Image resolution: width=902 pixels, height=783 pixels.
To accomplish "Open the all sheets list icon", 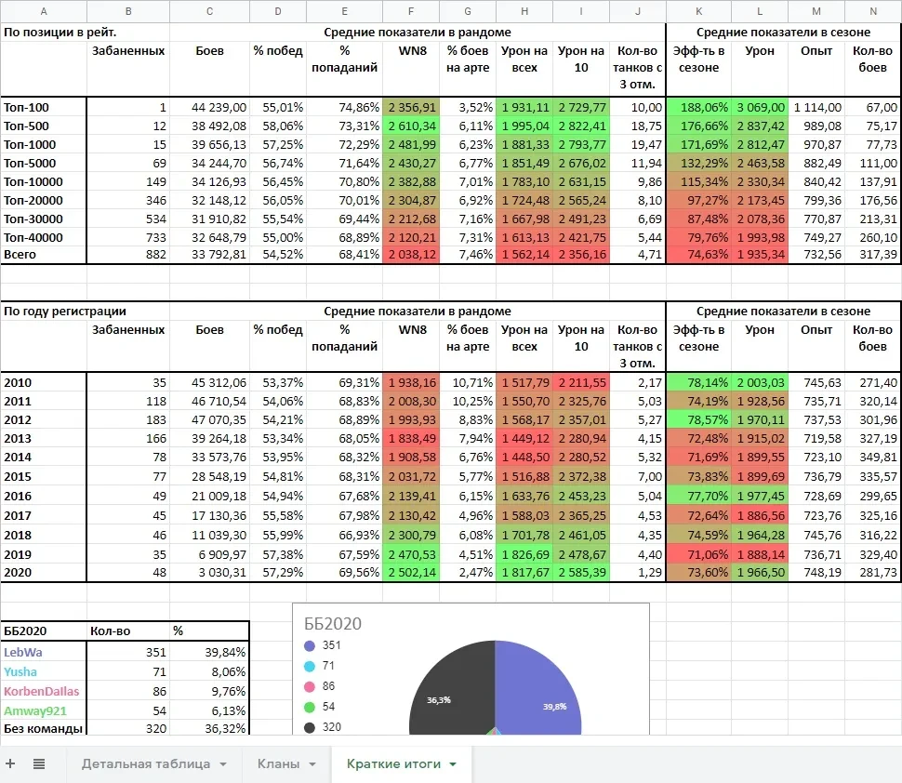I will [x=39, y=763].
